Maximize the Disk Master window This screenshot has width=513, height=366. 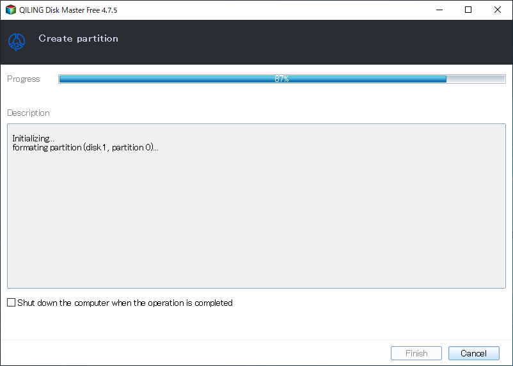pyautogui.click(x=468, y=10)
